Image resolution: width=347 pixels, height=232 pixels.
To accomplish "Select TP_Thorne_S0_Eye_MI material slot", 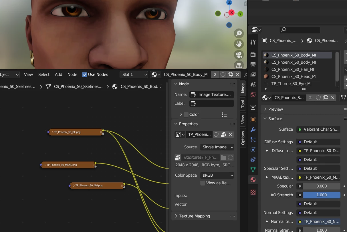I will pos(298,84).
